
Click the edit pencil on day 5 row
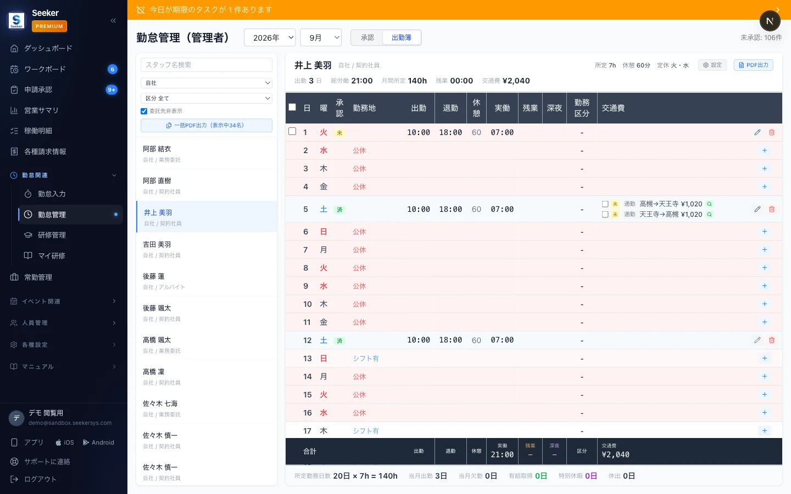pos(757,209)
